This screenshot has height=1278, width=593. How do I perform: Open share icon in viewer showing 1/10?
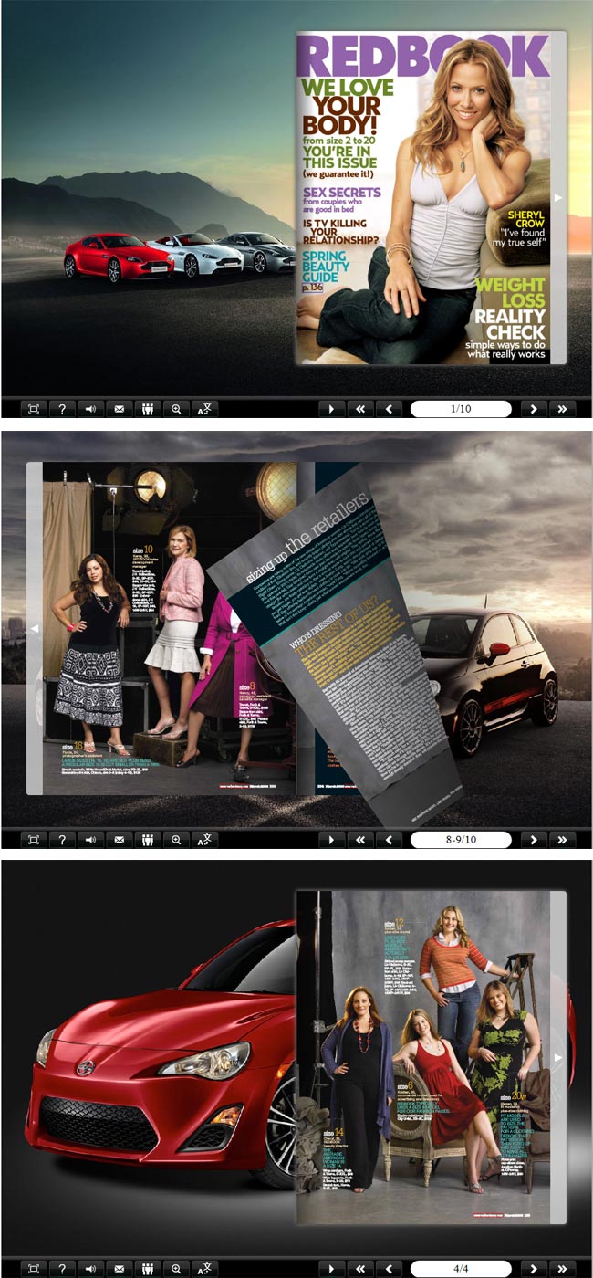147,409
